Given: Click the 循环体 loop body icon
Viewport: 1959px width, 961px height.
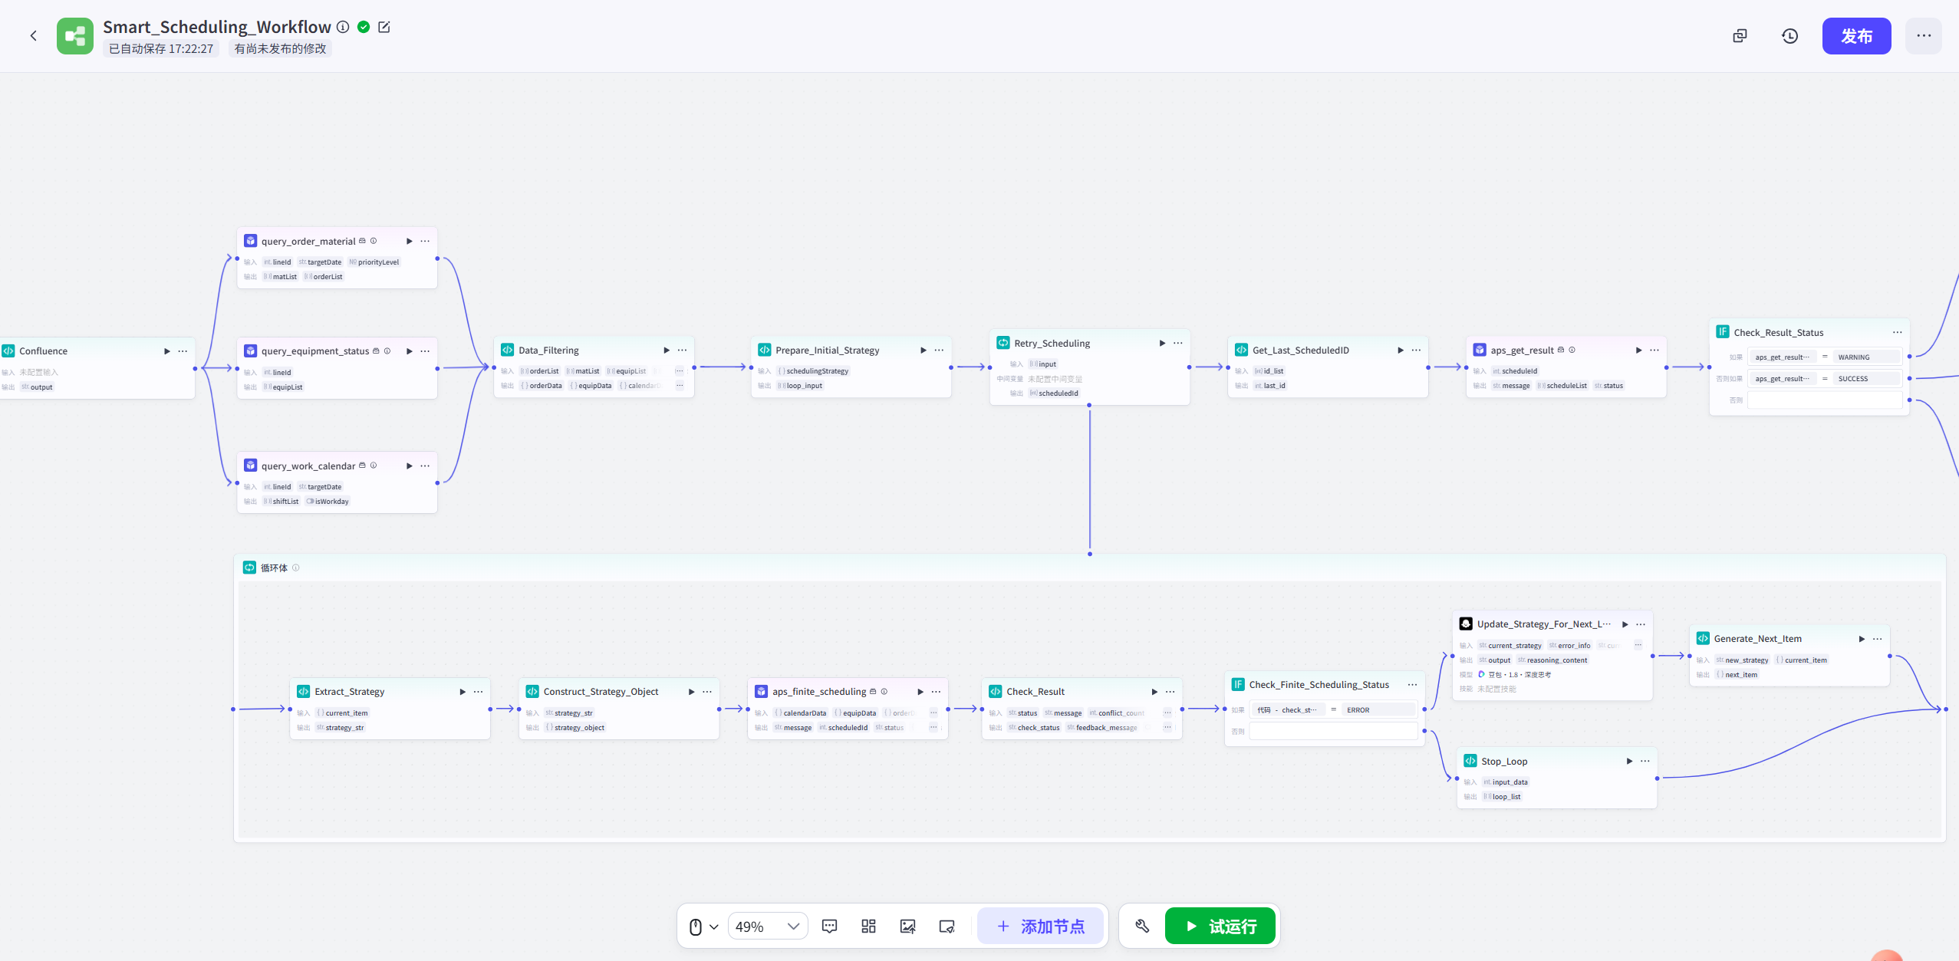Looking at the screenshot, I should 249,568.
